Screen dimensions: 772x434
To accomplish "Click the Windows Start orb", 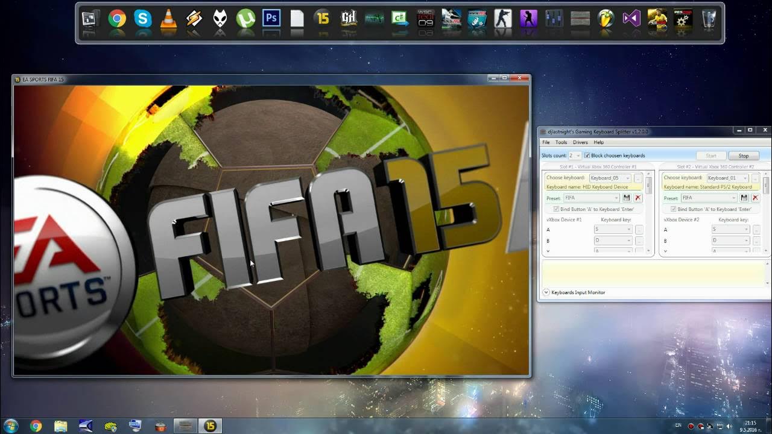I will click(10, 426).
